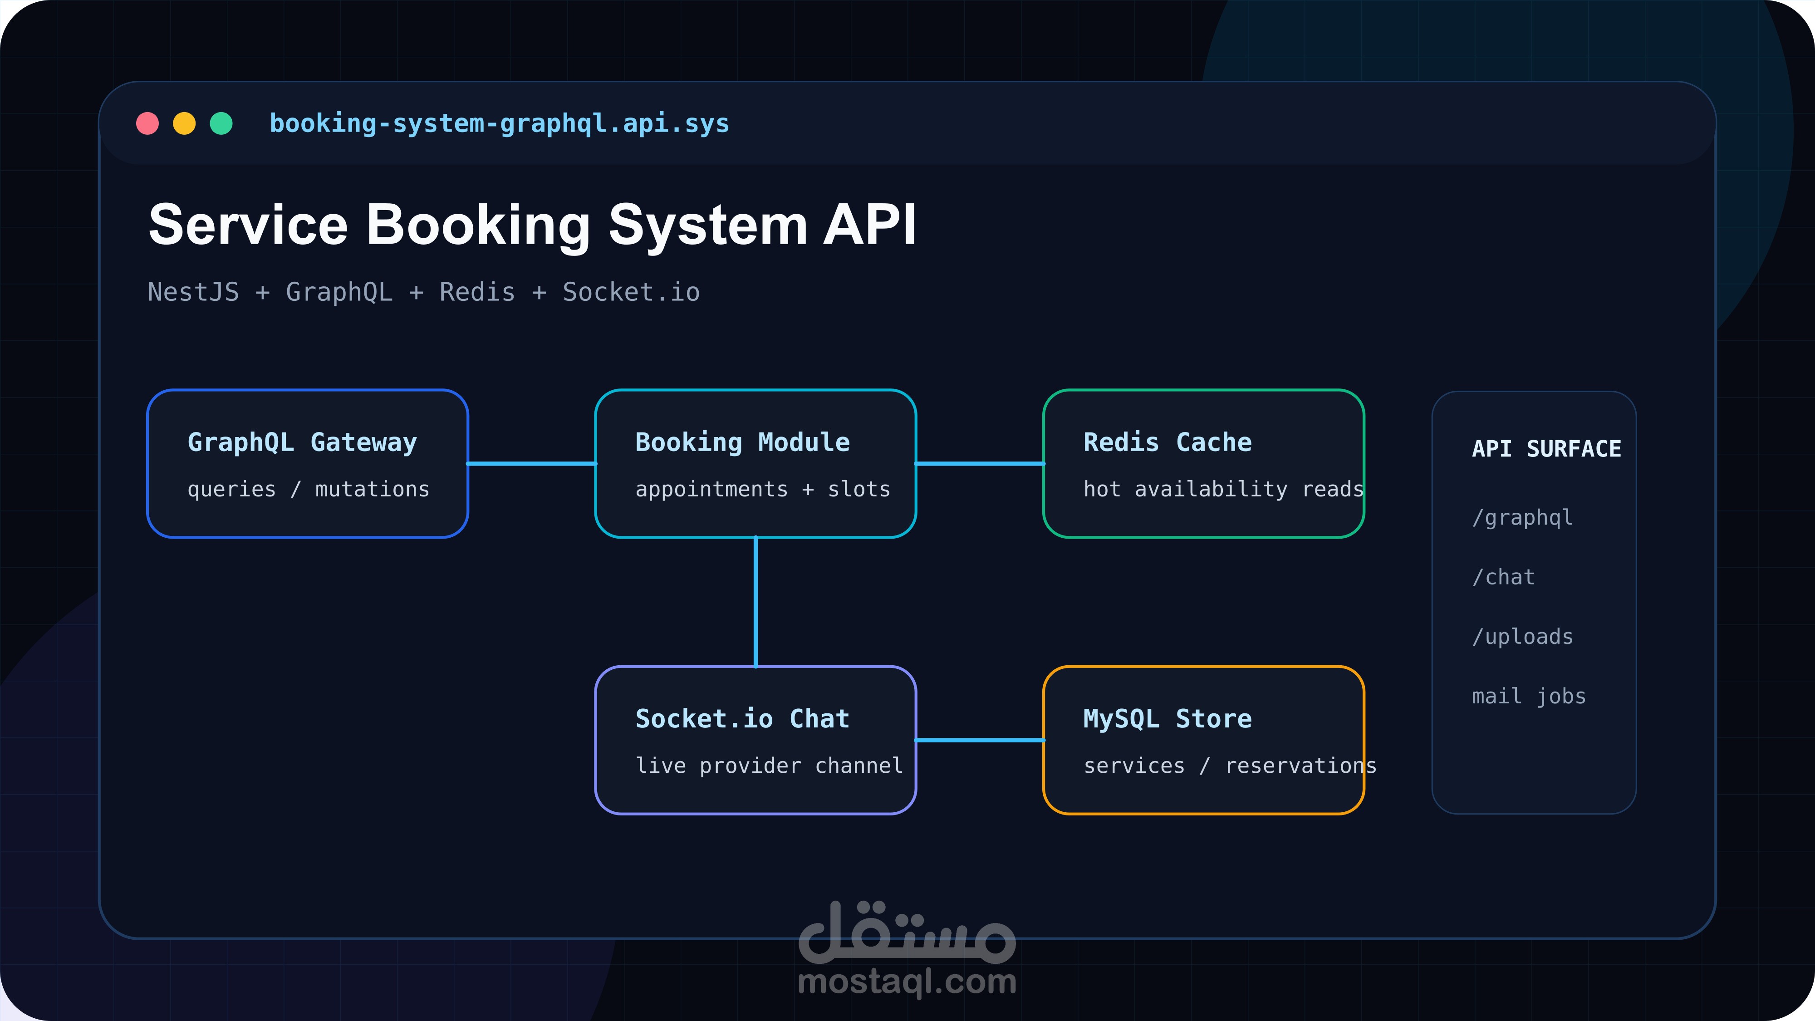Click the green window dot
The width and height of the screenshot is (1815, 1021).
[x=221, y=123]
